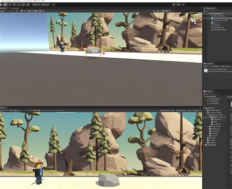Image resolution: width=232 pixels, height=189 pixels.
Task: Select the custom editor tools icon
Action: point(28,4)
